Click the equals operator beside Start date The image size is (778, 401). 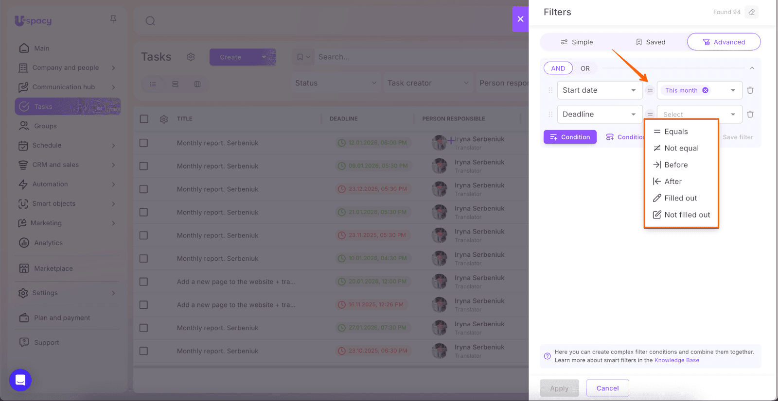(x=650, y=90)
